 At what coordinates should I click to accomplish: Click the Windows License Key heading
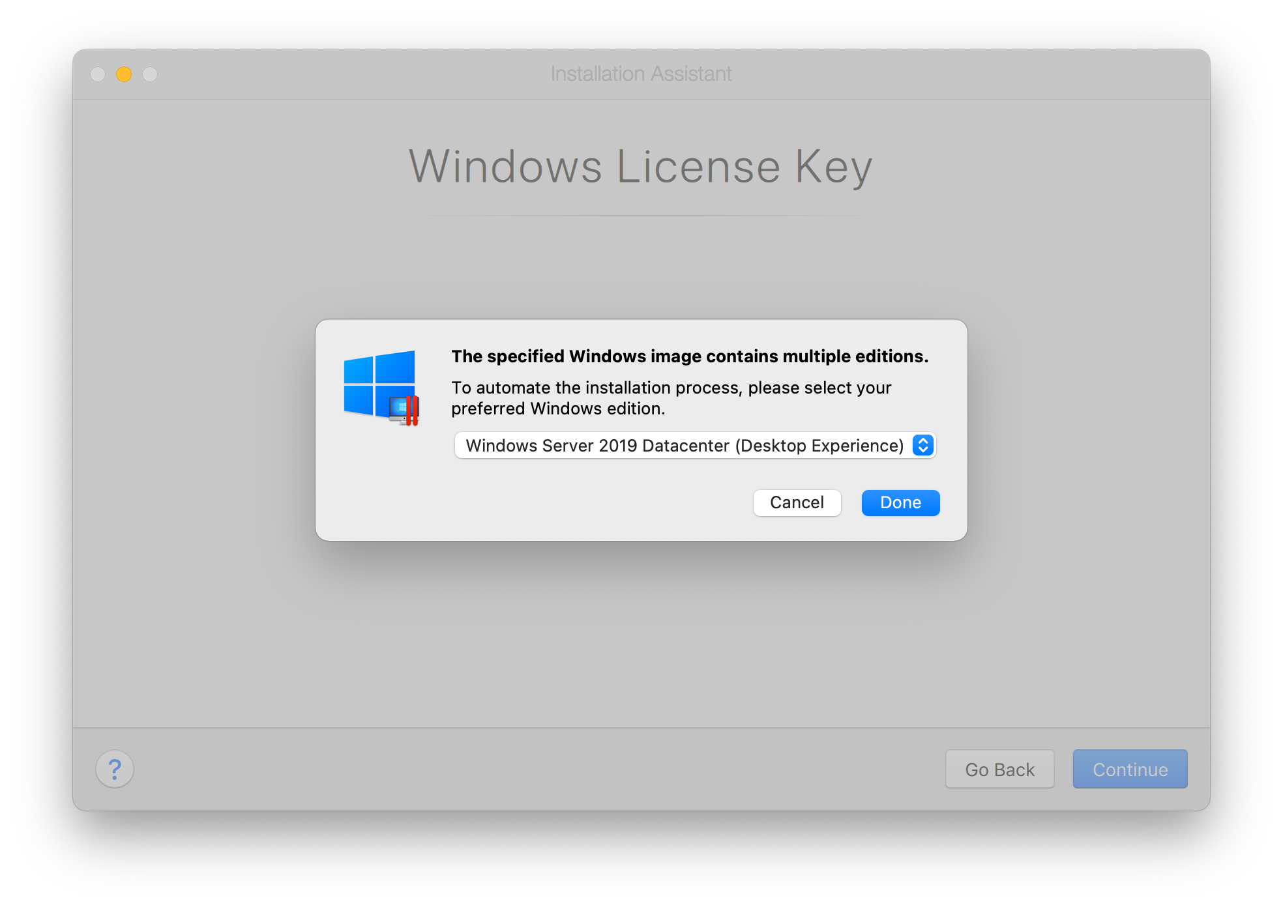[641, 166]
